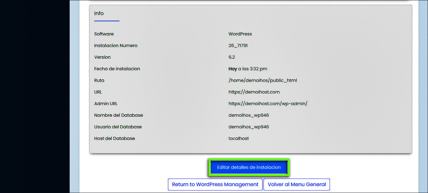
Task: Select the localhost database host value
Action: pos(239,138)
